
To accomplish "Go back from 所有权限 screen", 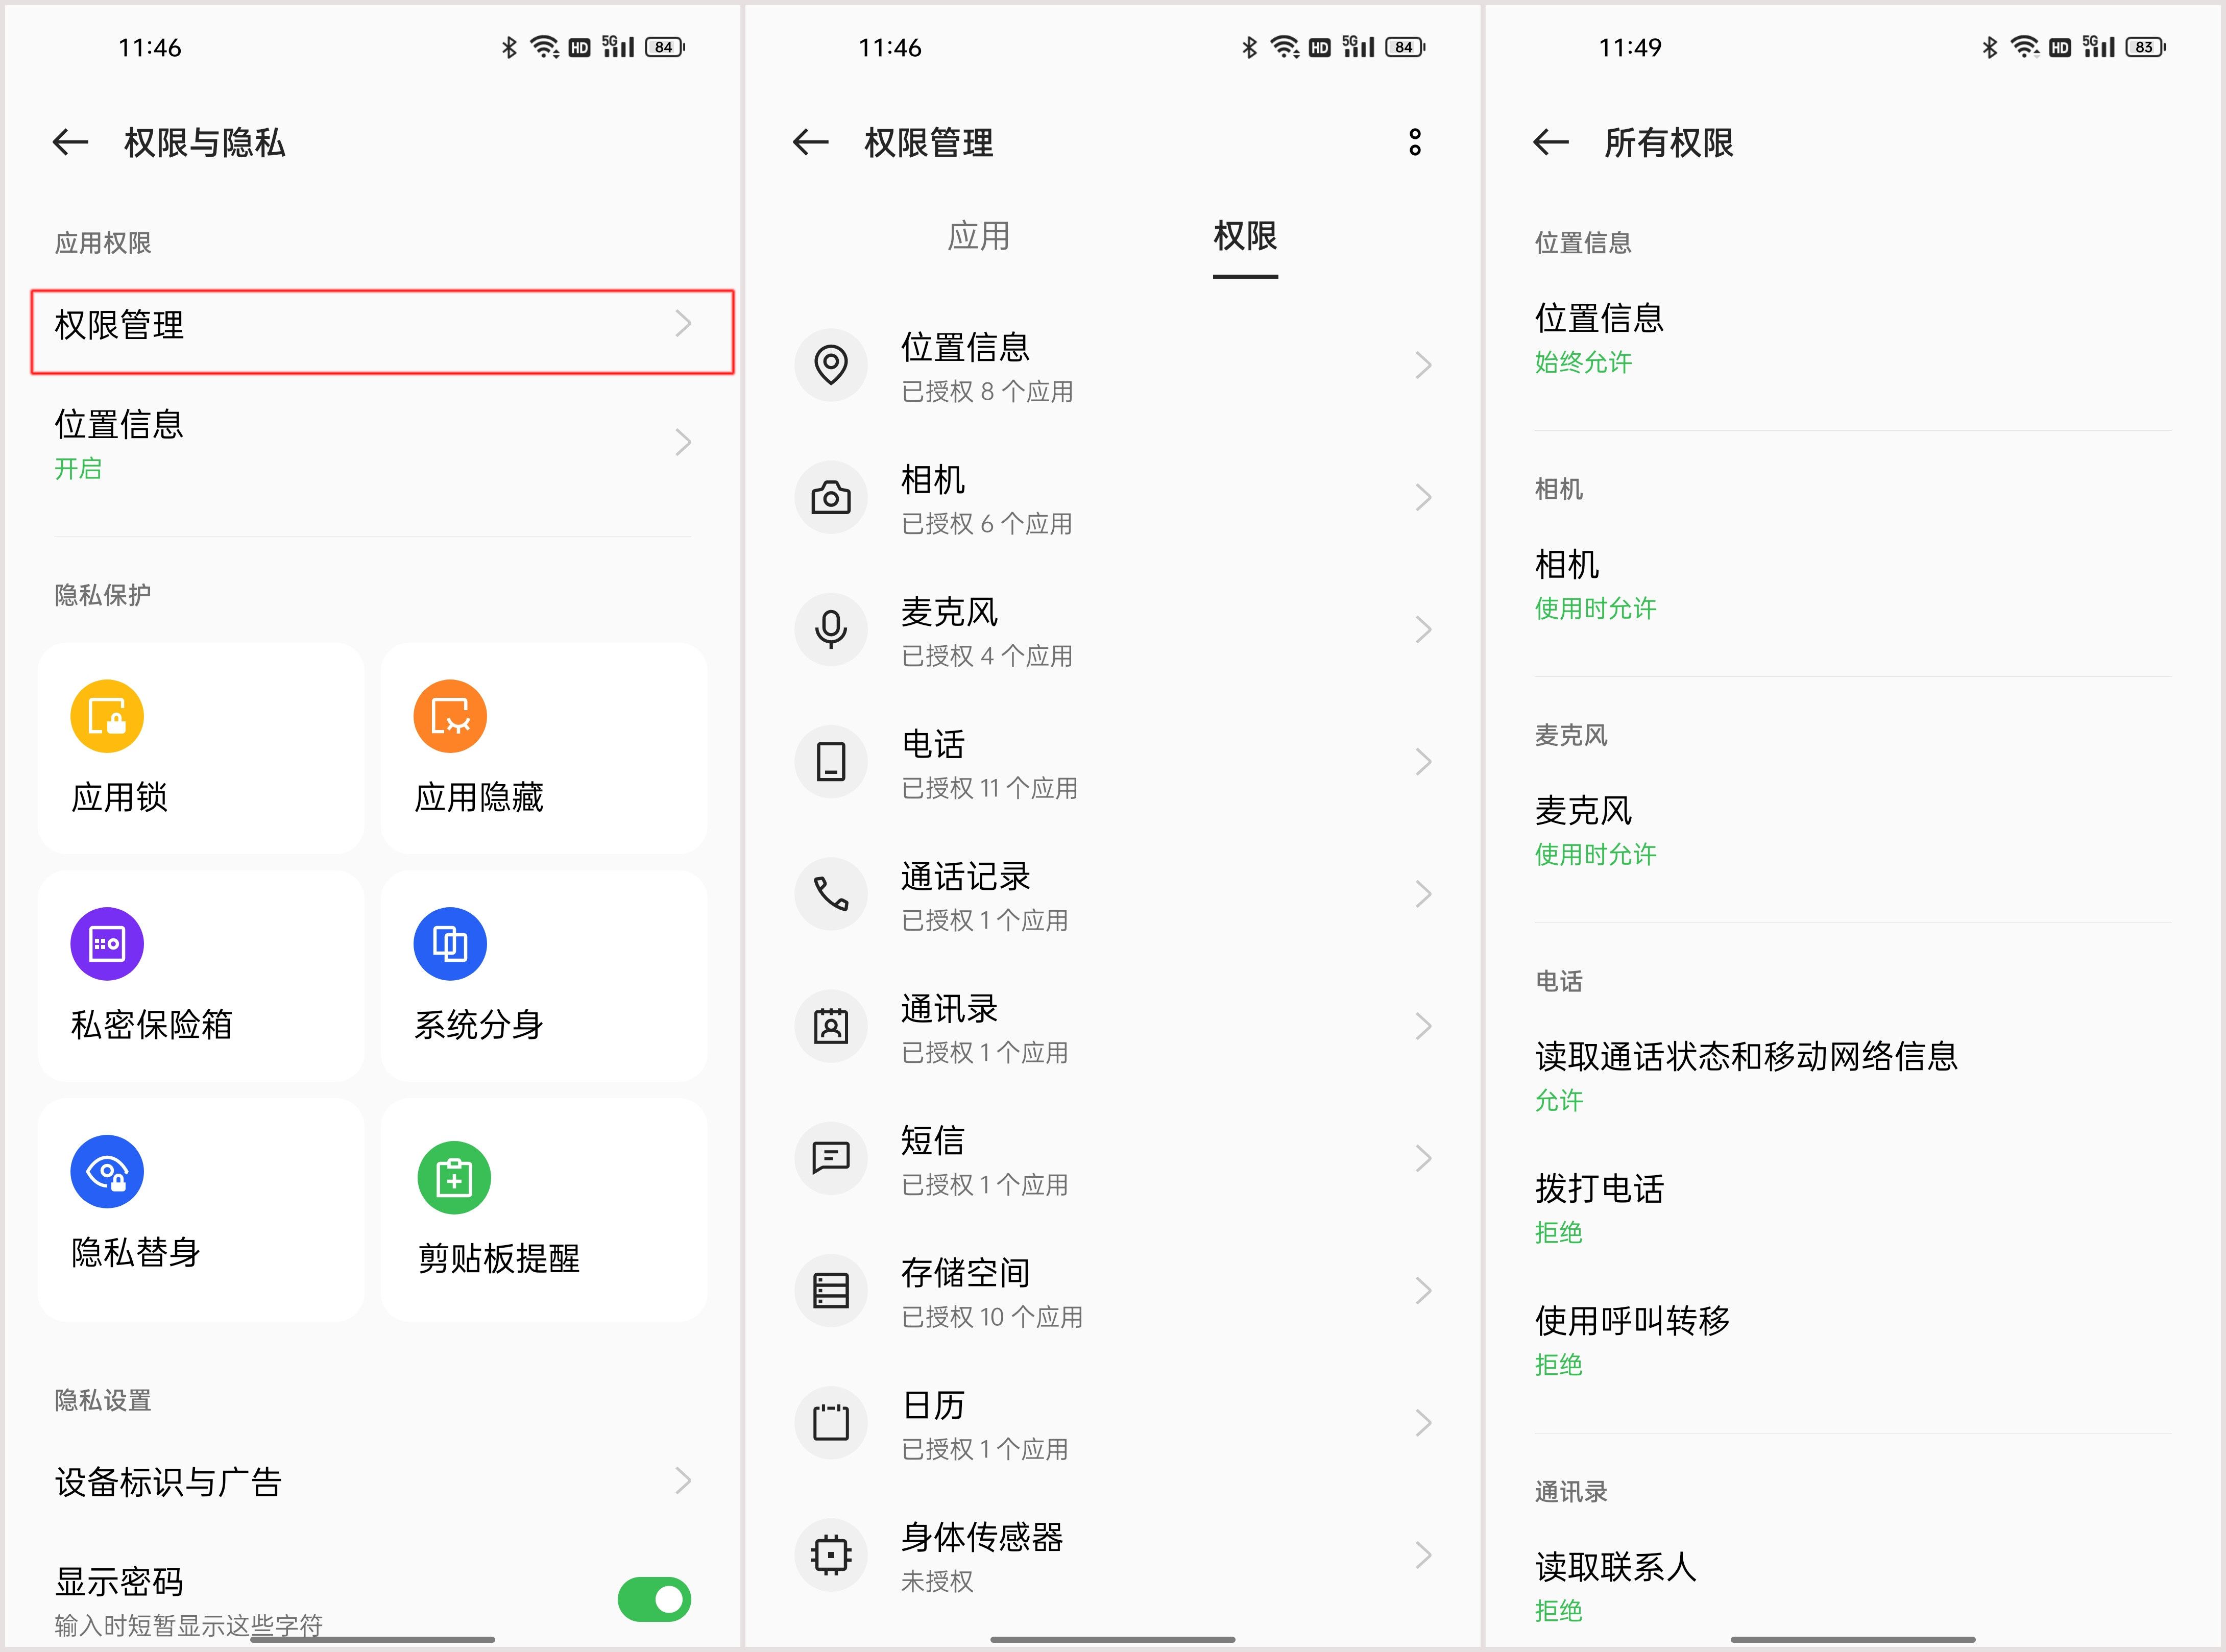I will click(1550, 142).
